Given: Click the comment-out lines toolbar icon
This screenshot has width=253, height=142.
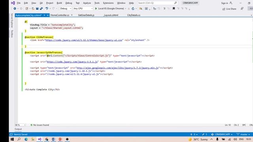Looking at the screenshot, I should [164, 9].
